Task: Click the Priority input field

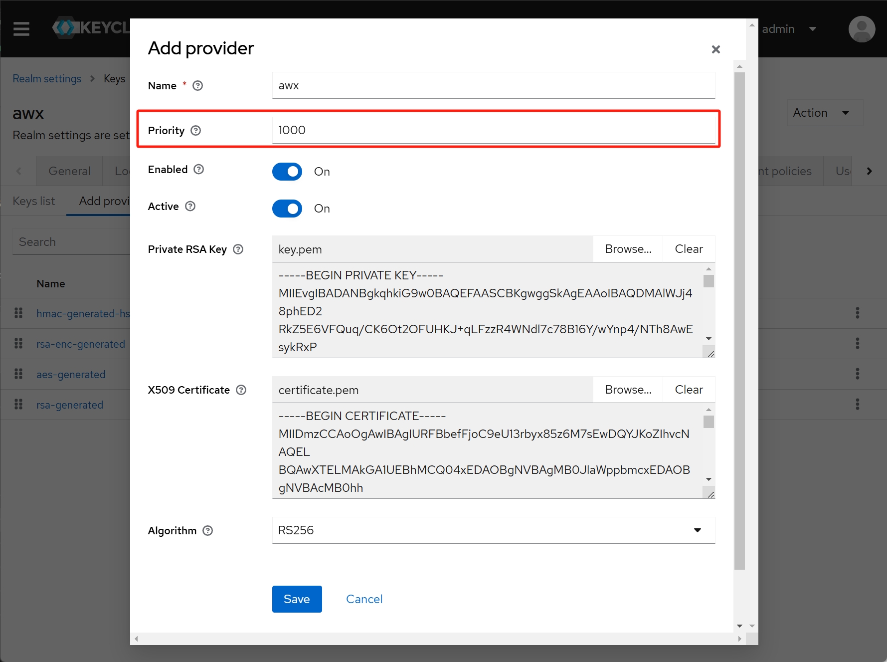Action: [x=493, y=130]
